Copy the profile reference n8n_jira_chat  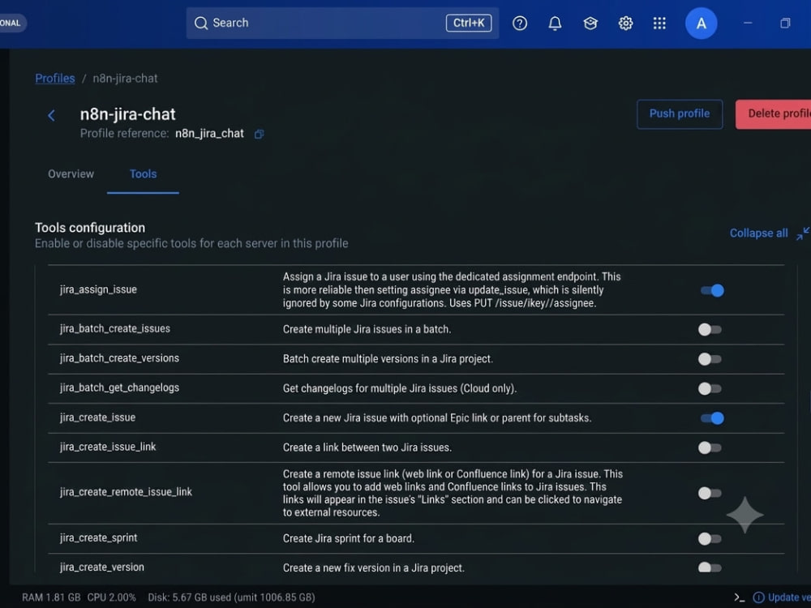[260, 135]
